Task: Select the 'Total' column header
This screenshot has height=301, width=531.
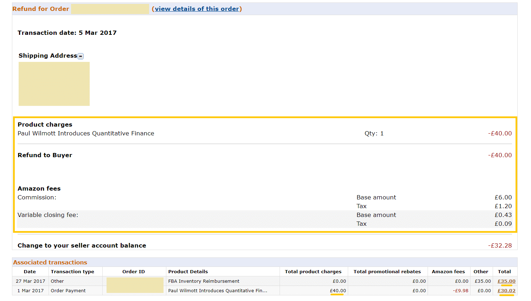Action: click(x=504, y=271)
